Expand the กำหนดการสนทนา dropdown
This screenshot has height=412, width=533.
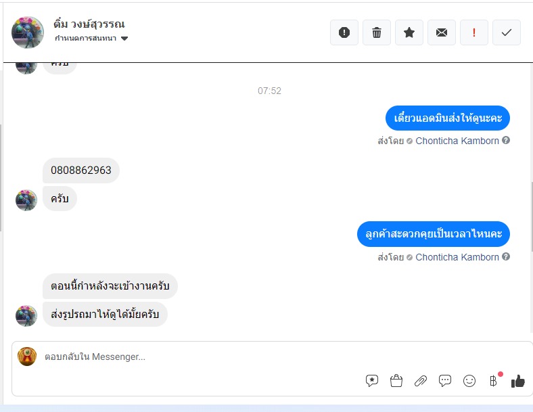tap(124, 39)
